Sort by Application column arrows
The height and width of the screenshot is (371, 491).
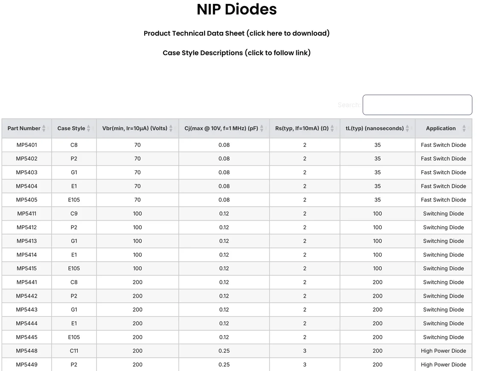(464, 129)
